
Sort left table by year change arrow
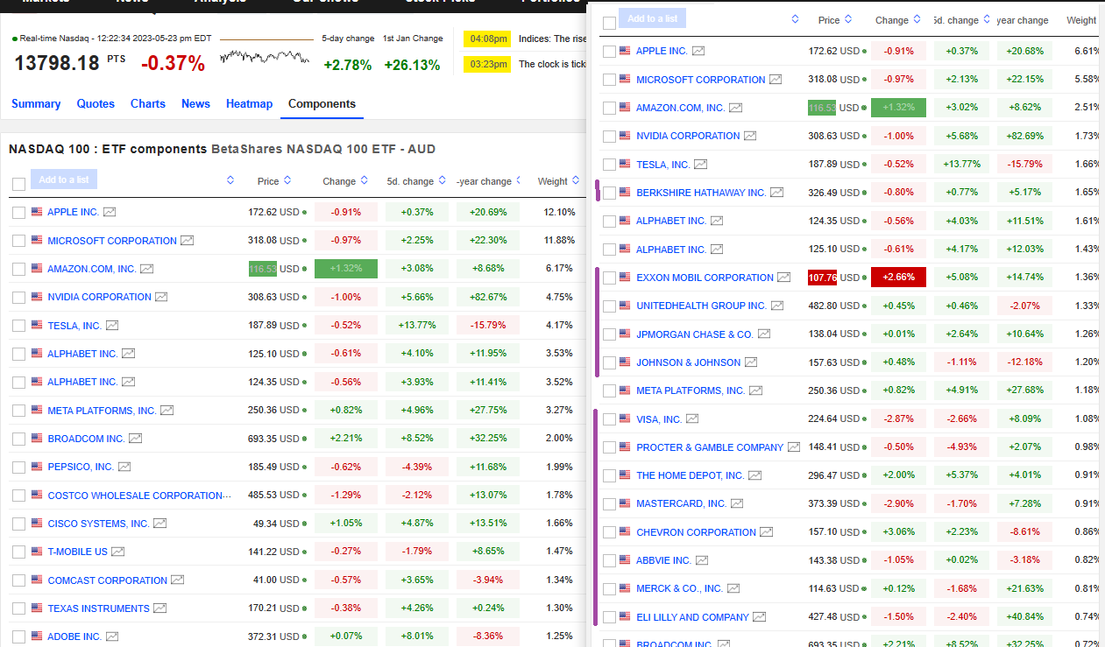[x=518, y=181]
